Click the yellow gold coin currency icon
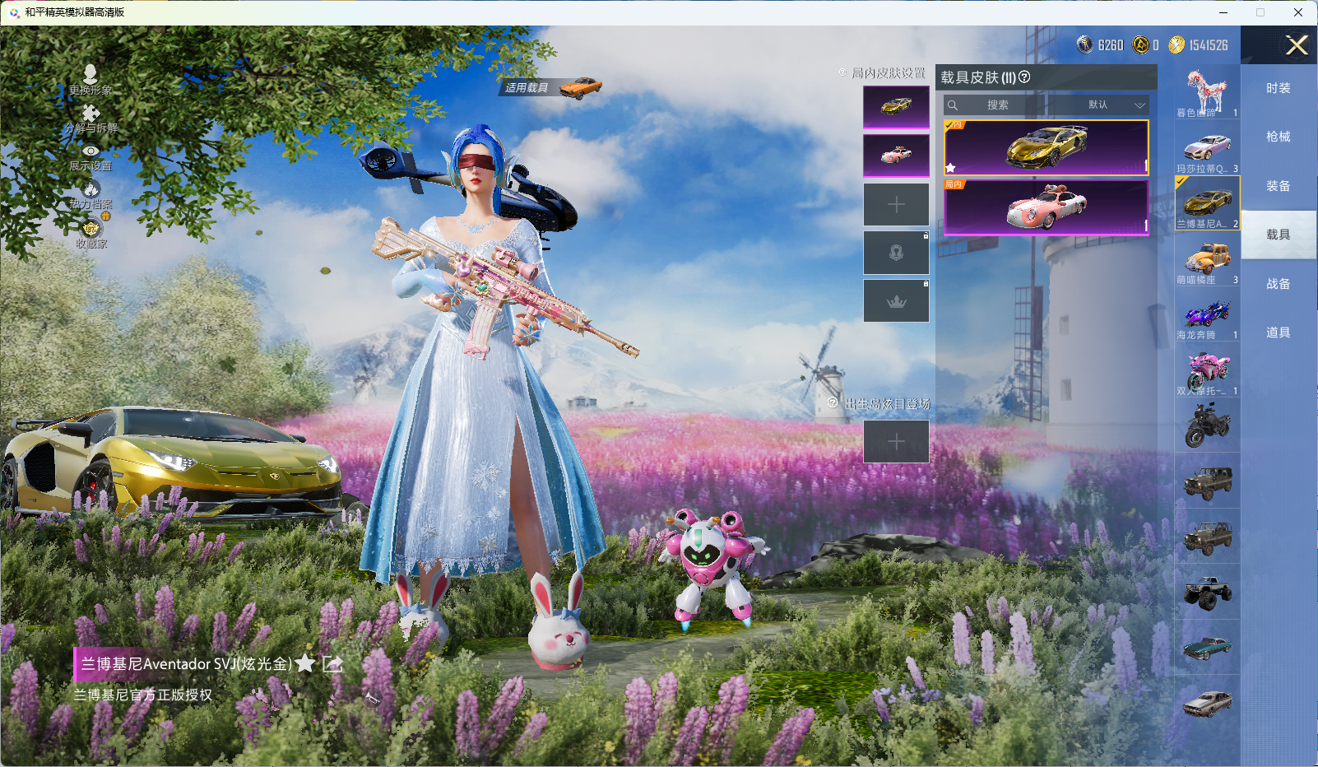Image resolution: width=1318 pixels, height=767 pixels. pos(1177,44)
